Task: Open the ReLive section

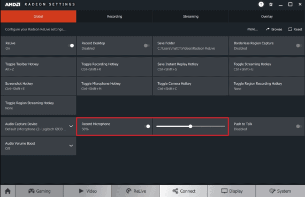Action: pyautogui.click(x=135, y=191)
